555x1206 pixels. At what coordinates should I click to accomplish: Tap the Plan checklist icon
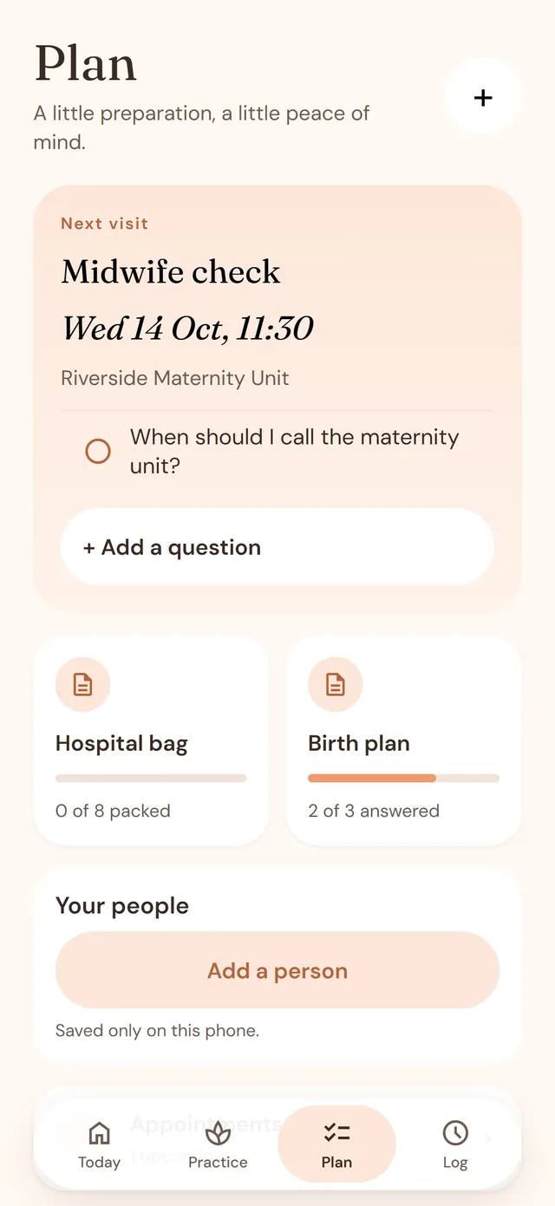point(336,1132)
